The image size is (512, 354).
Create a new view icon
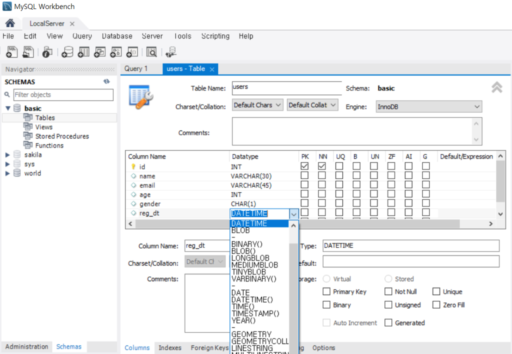(100, 52)
